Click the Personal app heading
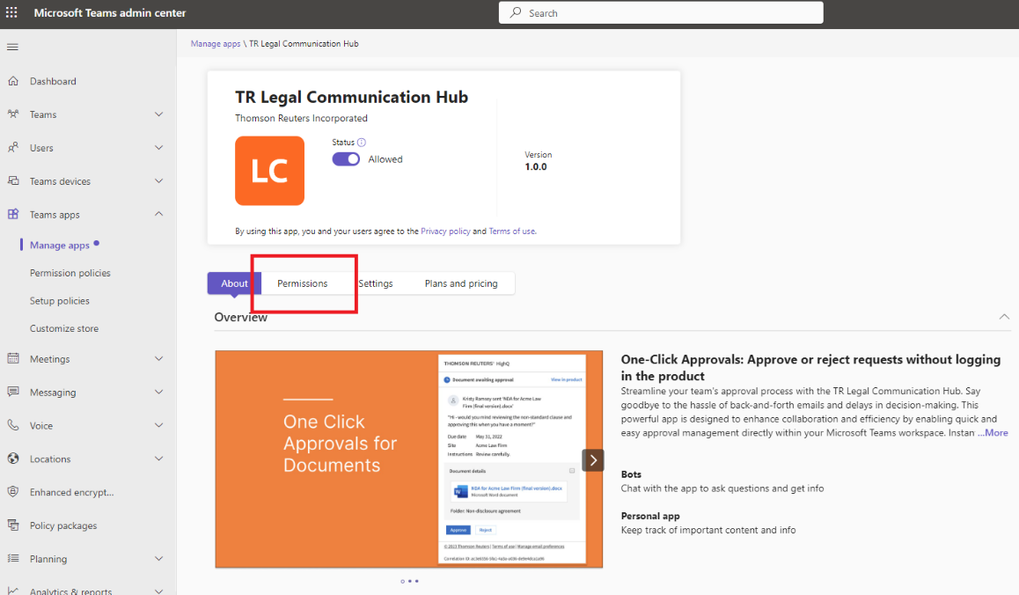1019x595 pixels. [x=650, y=516]
